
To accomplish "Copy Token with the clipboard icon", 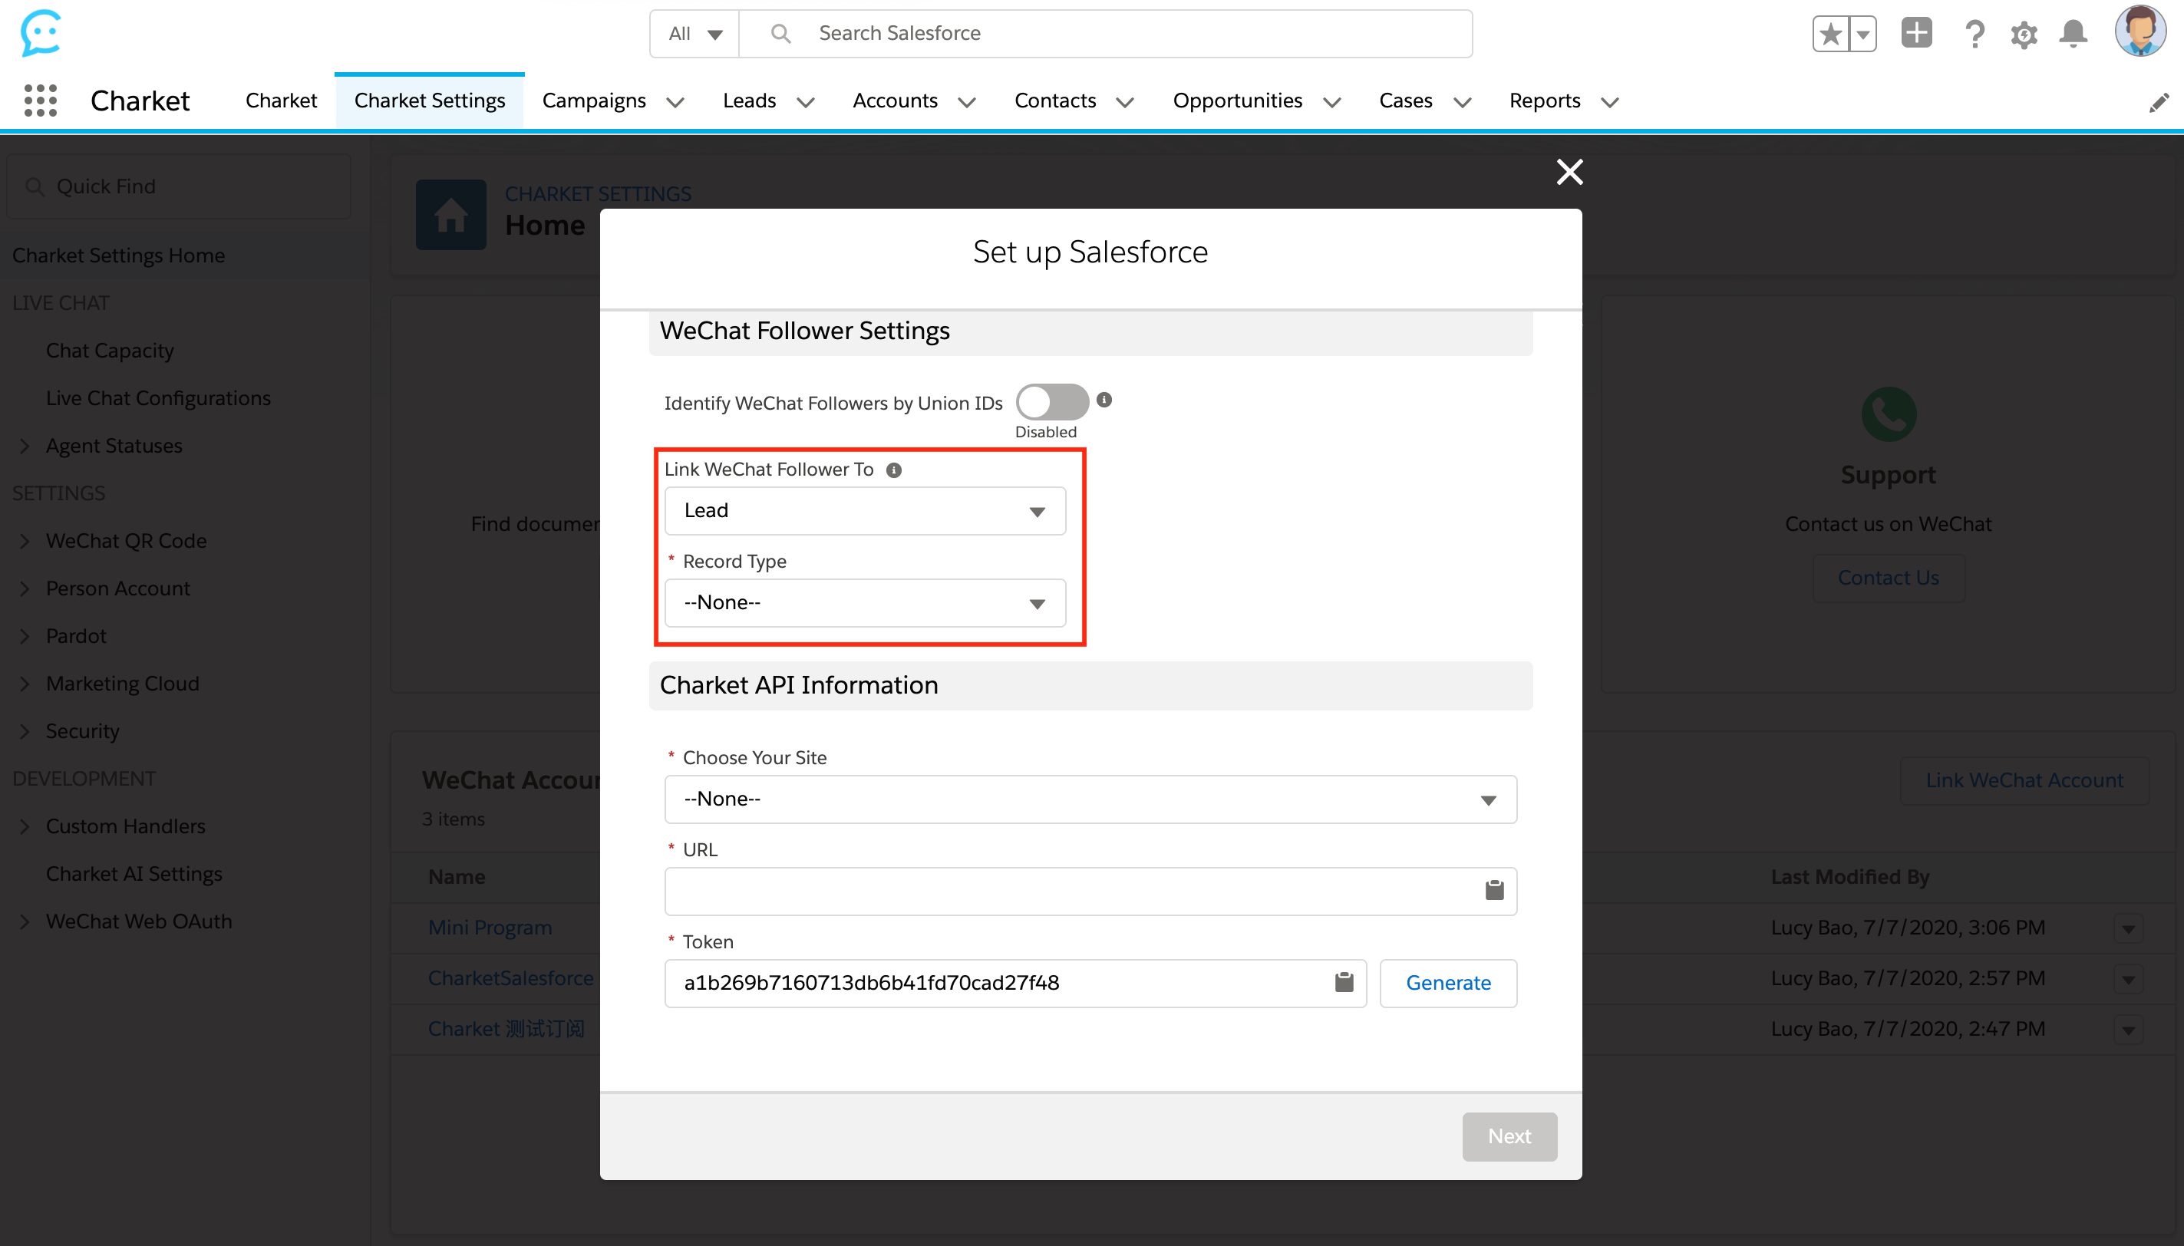I will point(1344,982).
